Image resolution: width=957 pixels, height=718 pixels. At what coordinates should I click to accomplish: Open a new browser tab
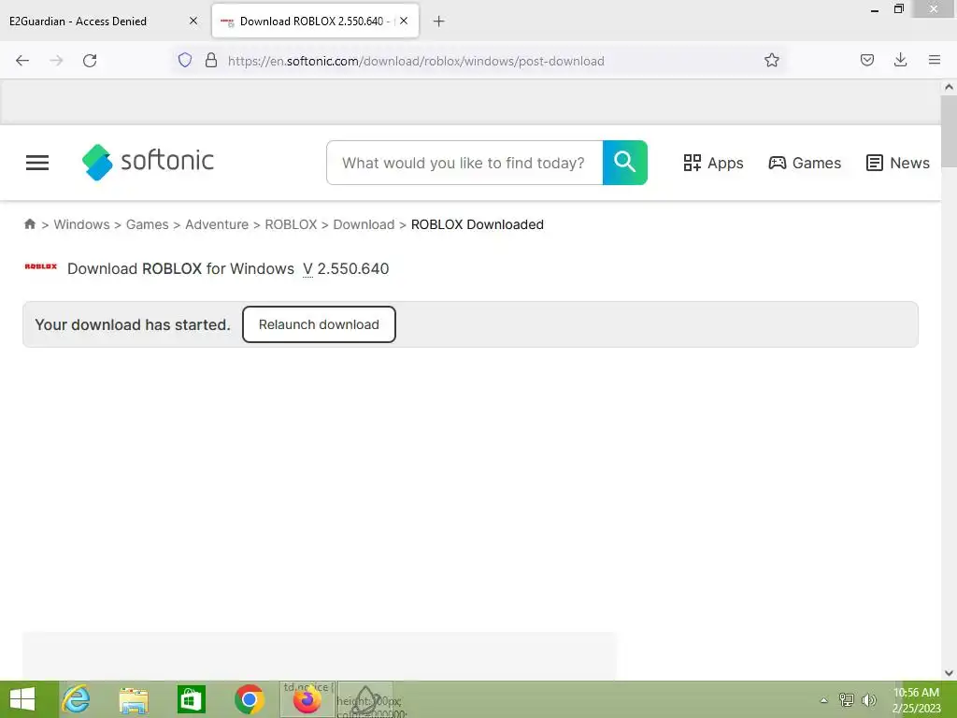coord(439,22)
